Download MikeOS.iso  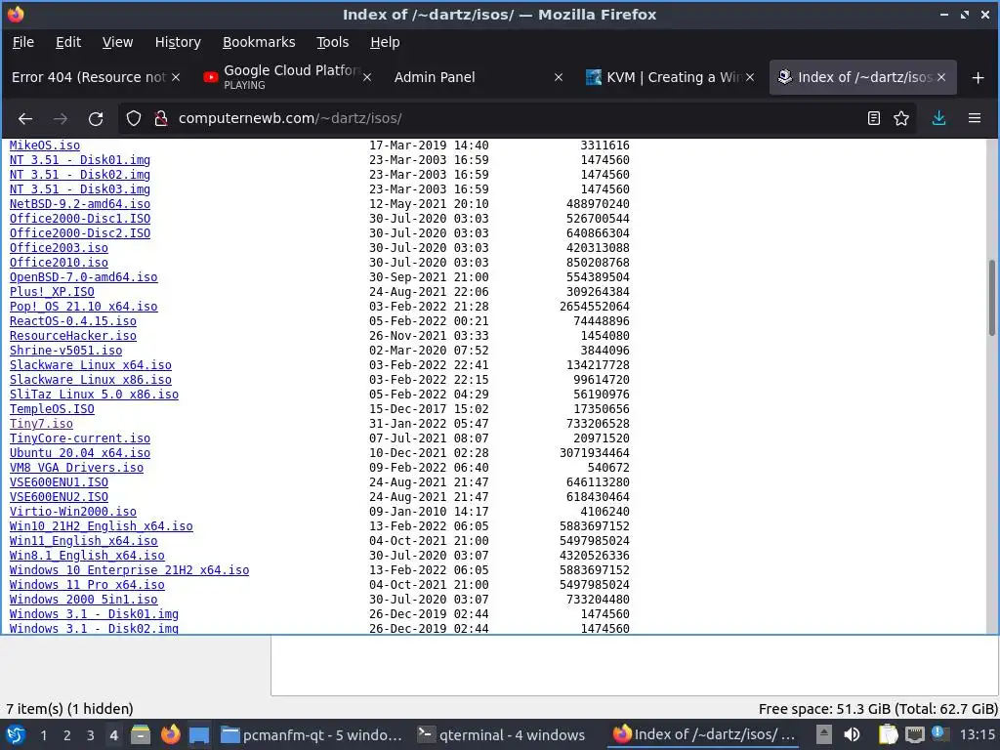click(45, 146)
